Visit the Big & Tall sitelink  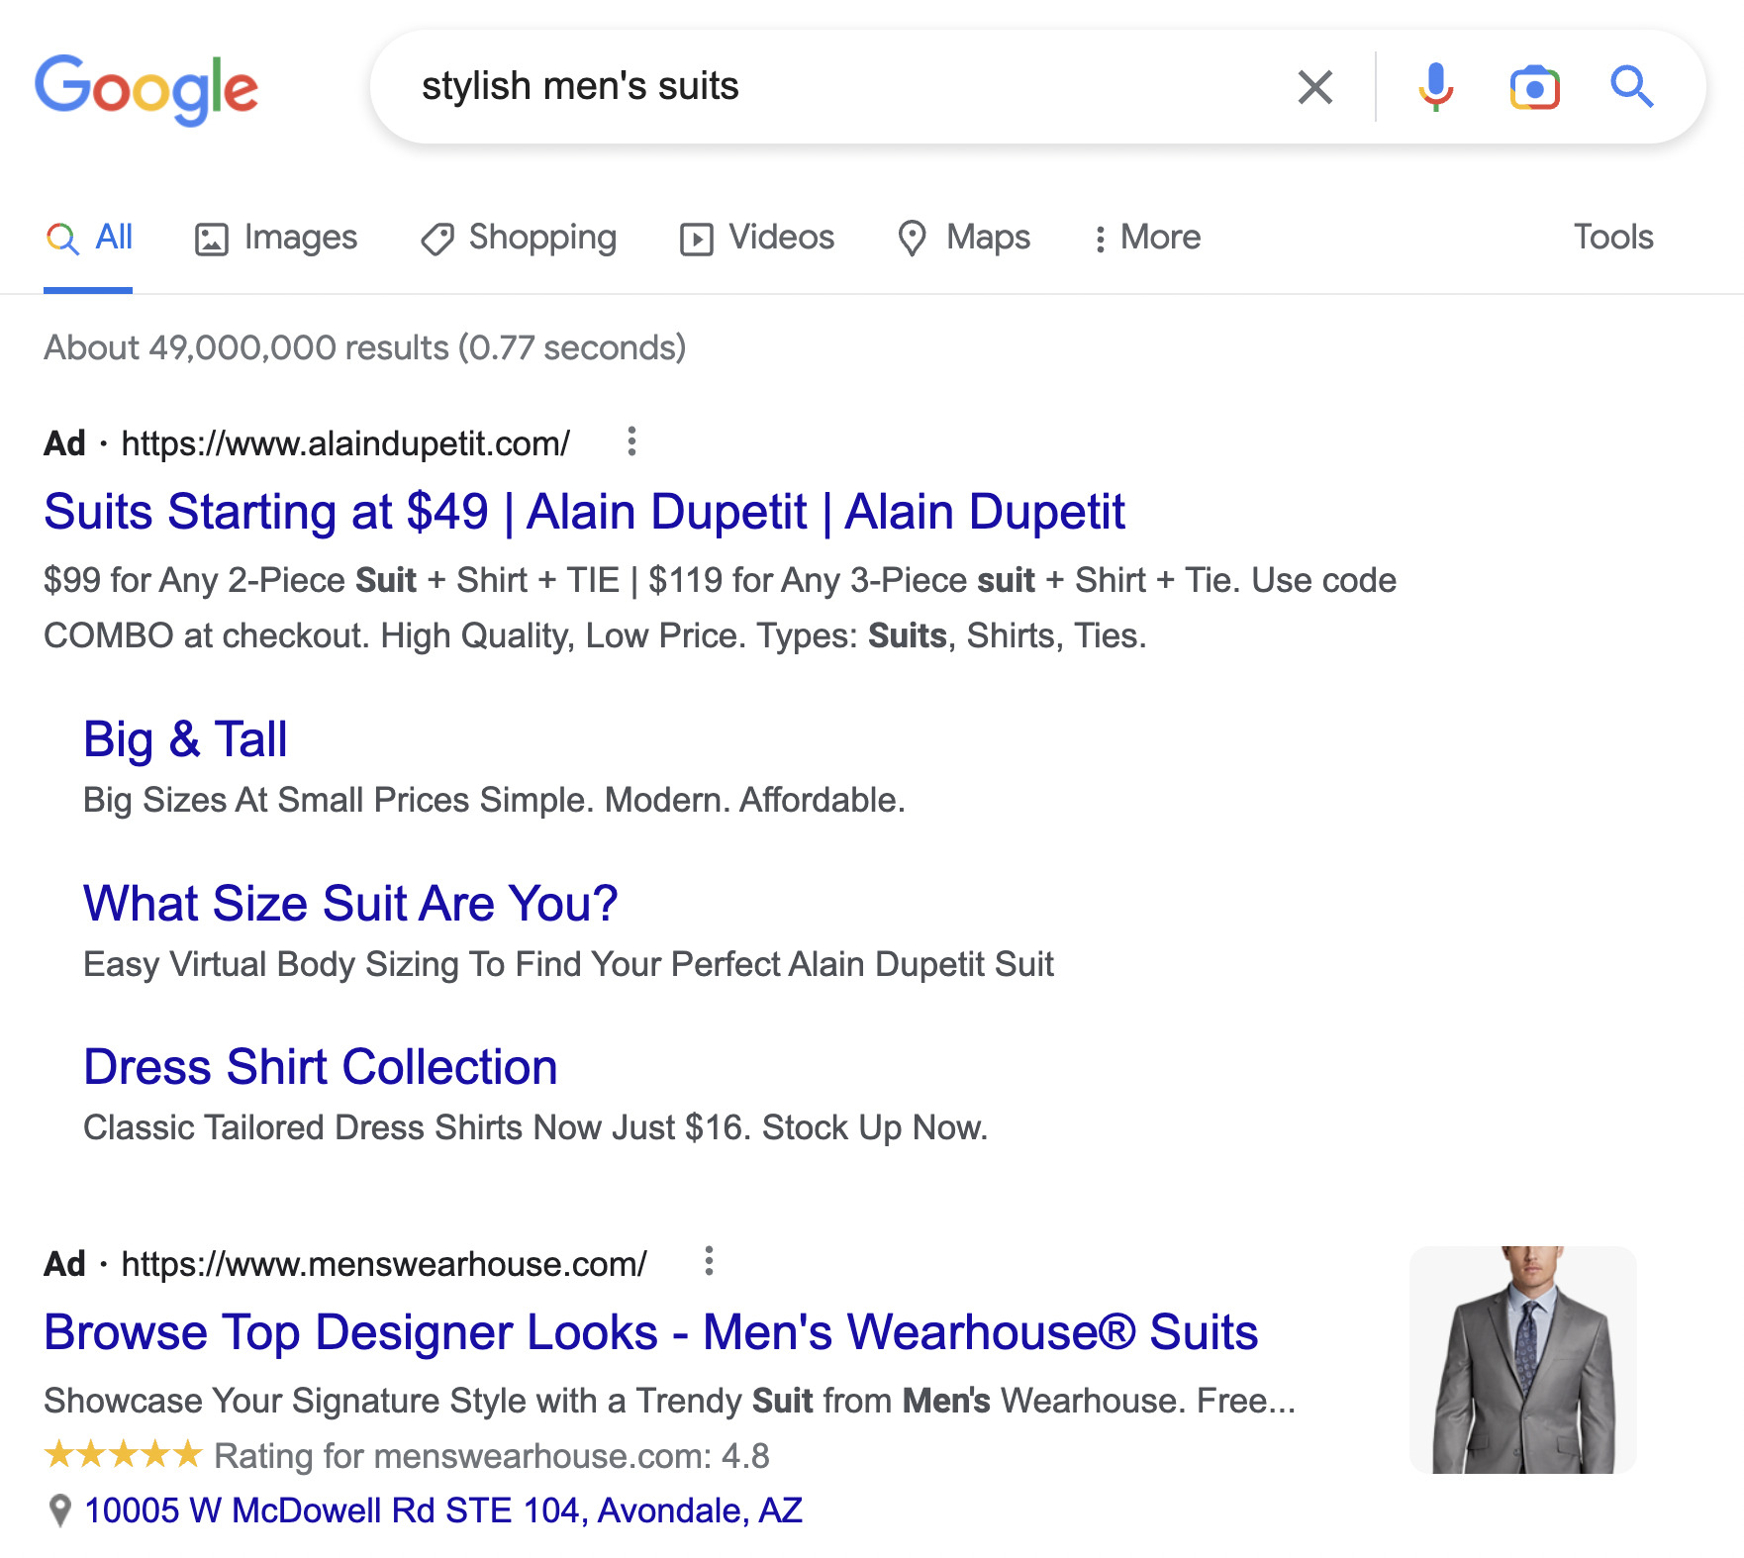[185, 738]
